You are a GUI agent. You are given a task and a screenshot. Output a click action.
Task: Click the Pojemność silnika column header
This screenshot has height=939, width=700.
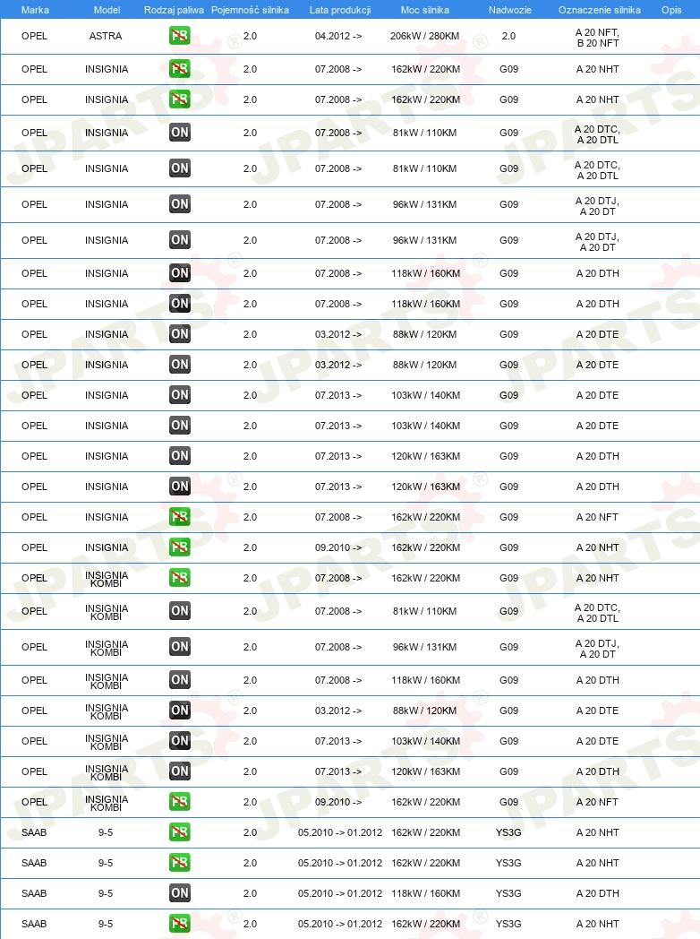point(250,10)
